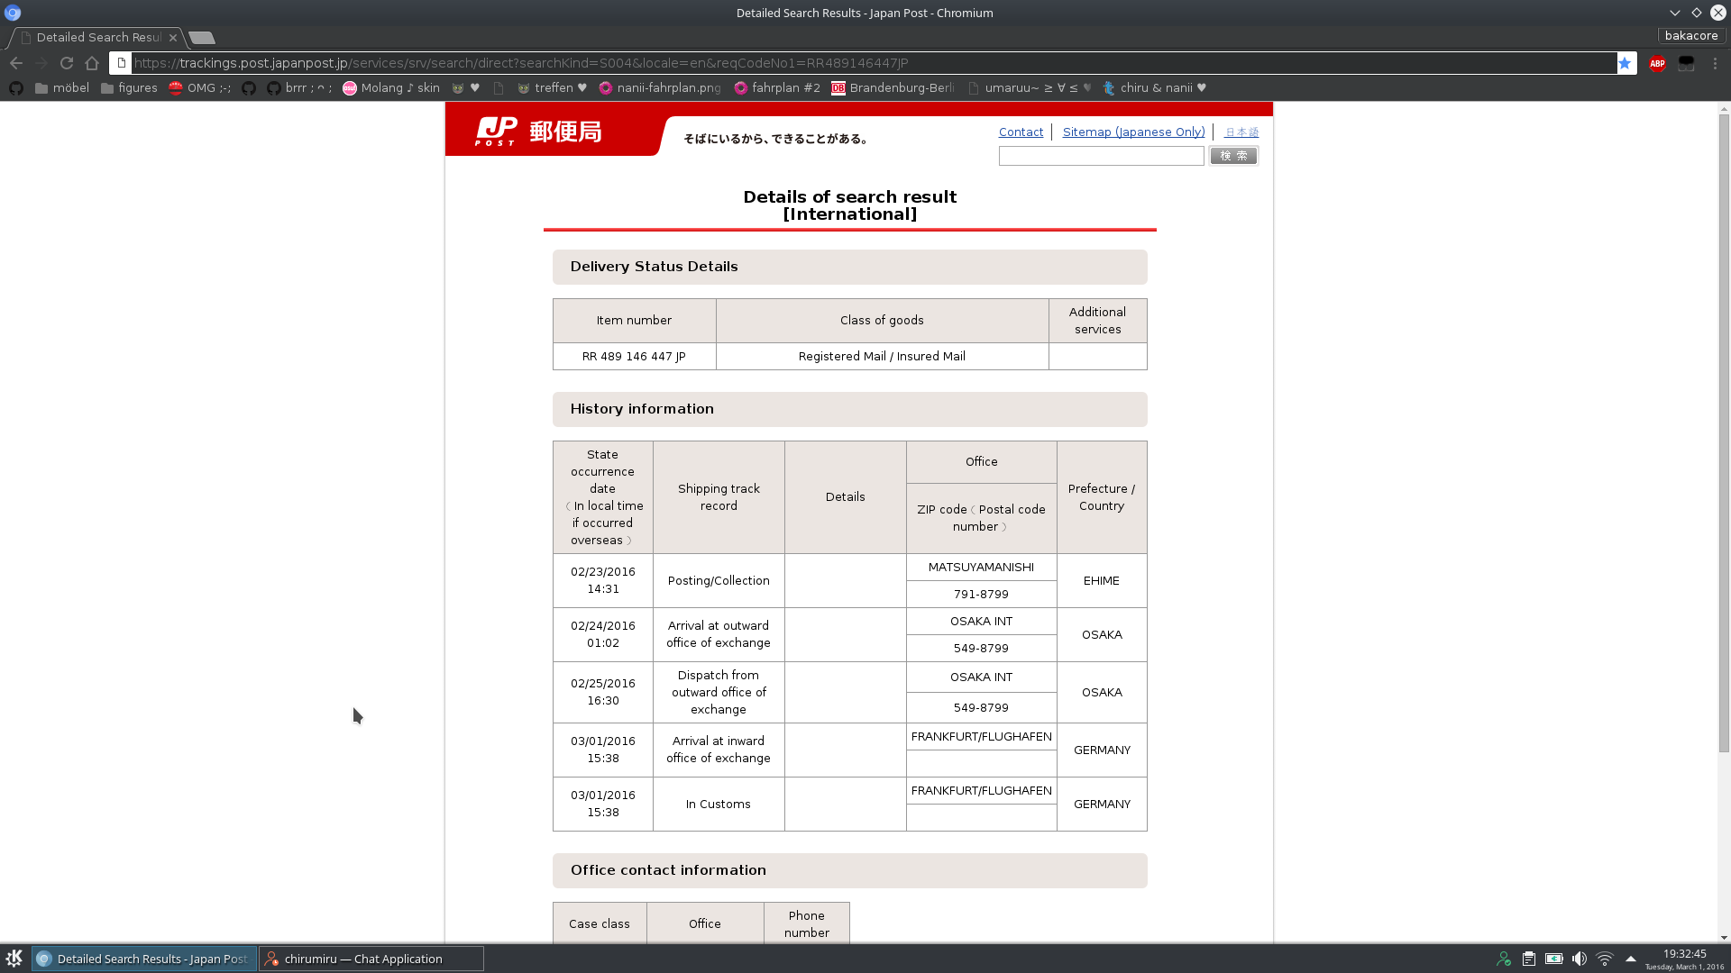This screenshot has width=1731, height=973.
Task: Select the Detailed Search Results tab
Action: 96,38
